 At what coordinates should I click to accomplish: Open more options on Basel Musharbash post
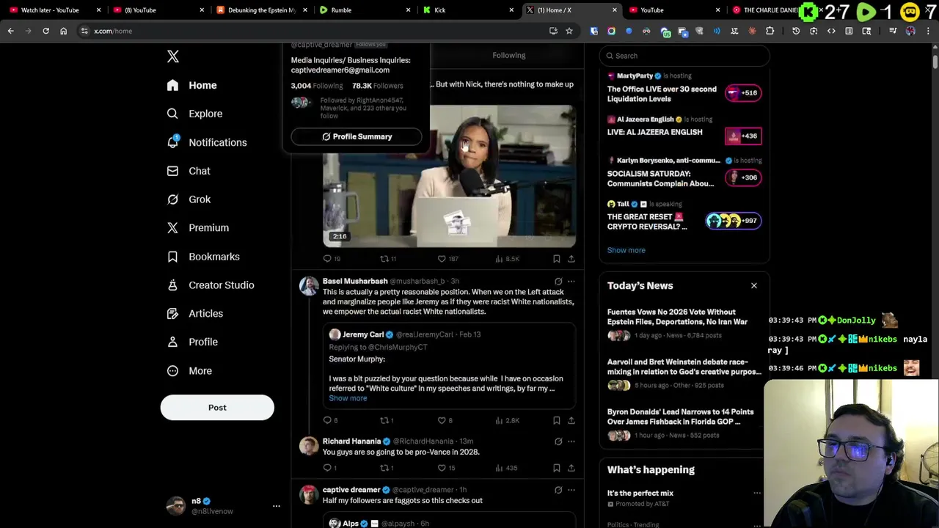point(571,281)
